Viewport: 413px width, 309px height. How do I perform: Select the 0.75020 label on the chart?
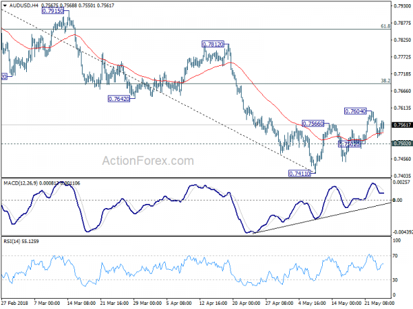pos(349,144)
